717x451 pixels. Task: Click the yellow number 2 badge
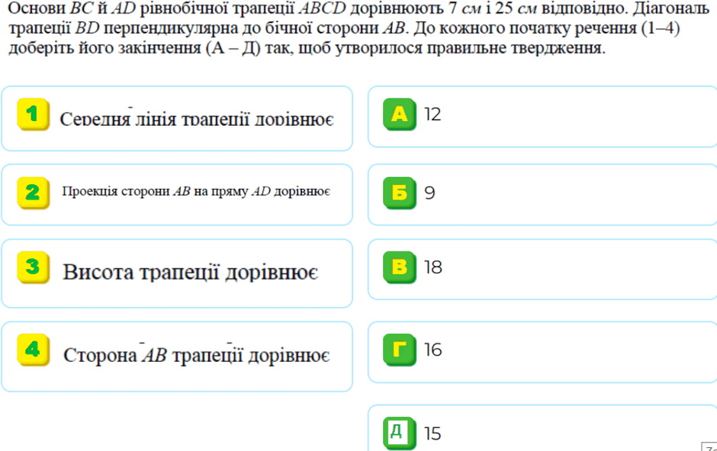click(x=33, y=193)
